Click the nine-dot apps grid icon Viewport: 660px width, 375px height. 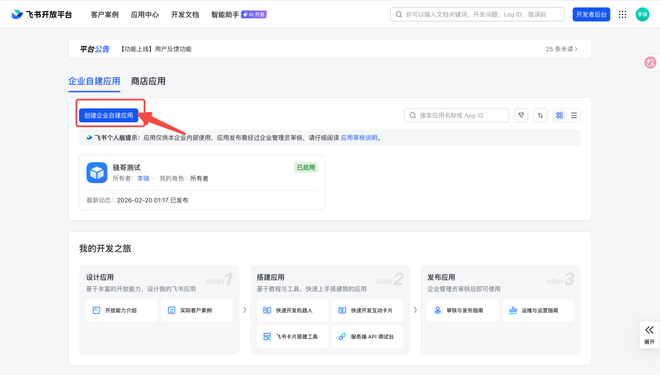623,14
